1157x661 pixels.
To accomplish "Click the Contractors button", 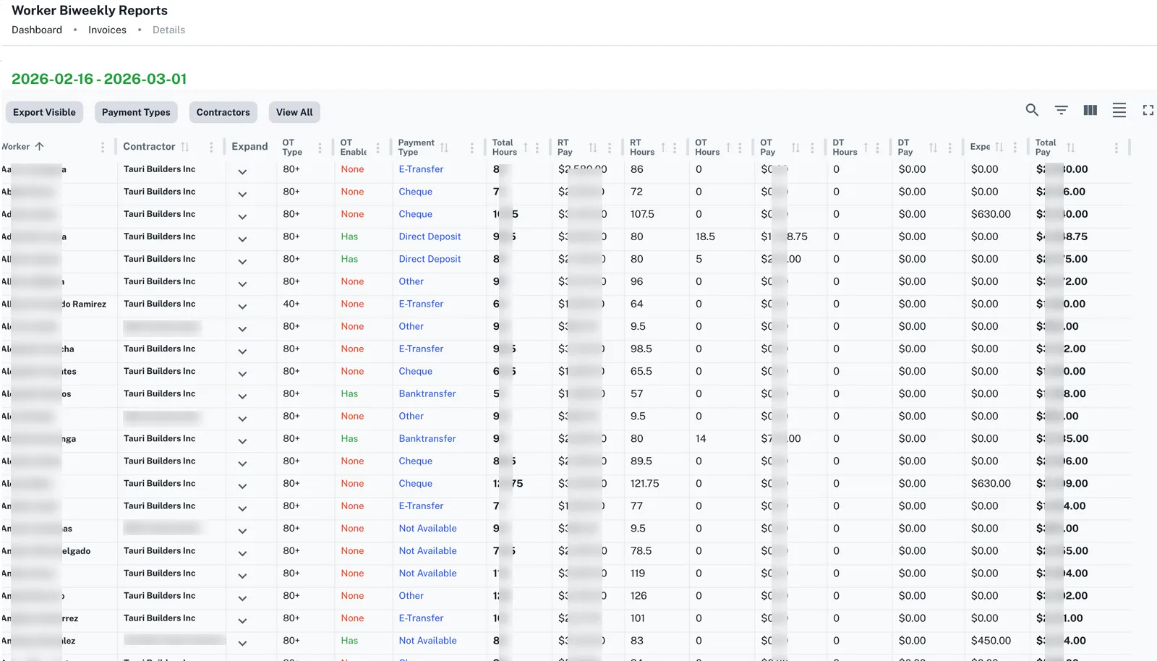I will [223, 112].
